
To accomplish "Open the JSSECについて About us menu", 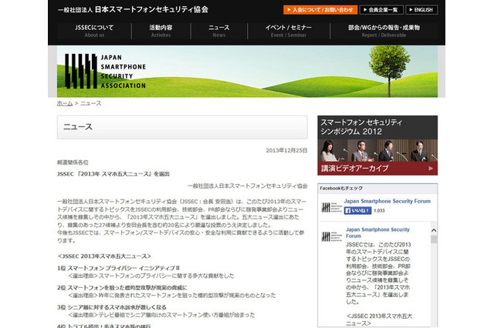I will [x=94, y=31].
